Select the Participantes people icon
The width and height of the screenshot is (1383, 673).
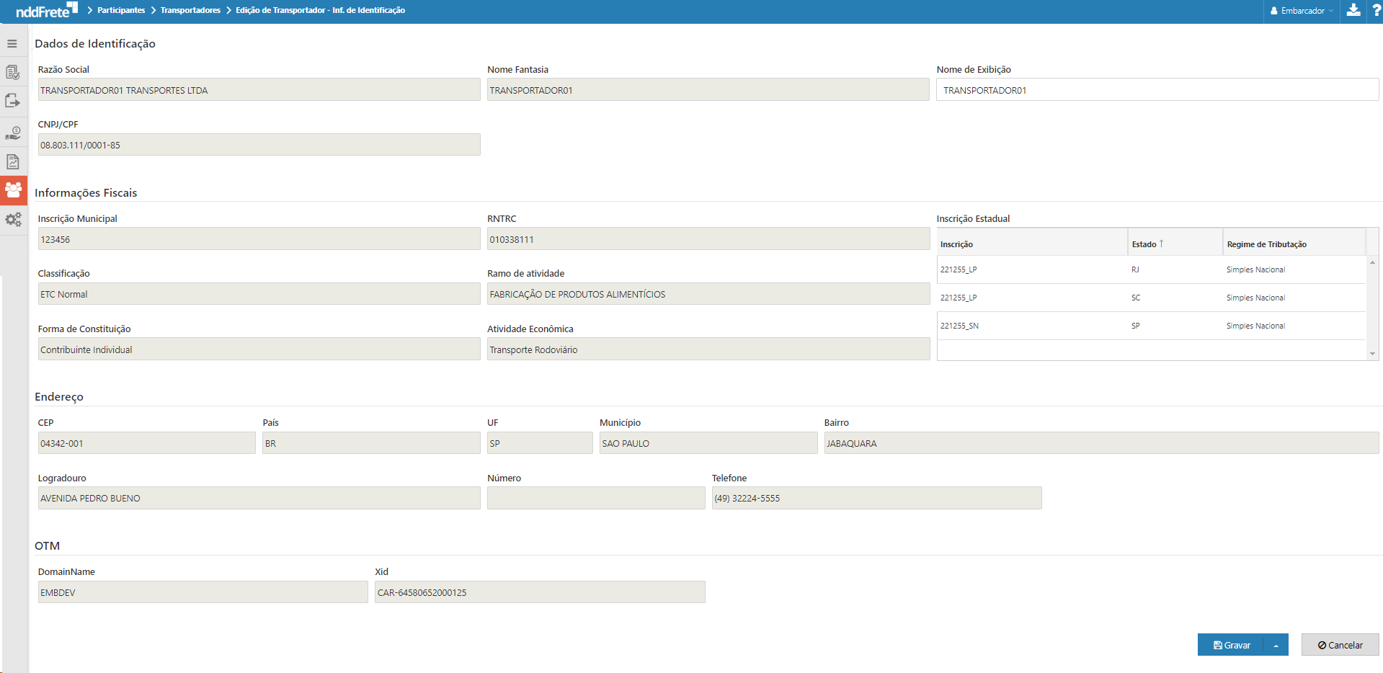pos(13,190)
